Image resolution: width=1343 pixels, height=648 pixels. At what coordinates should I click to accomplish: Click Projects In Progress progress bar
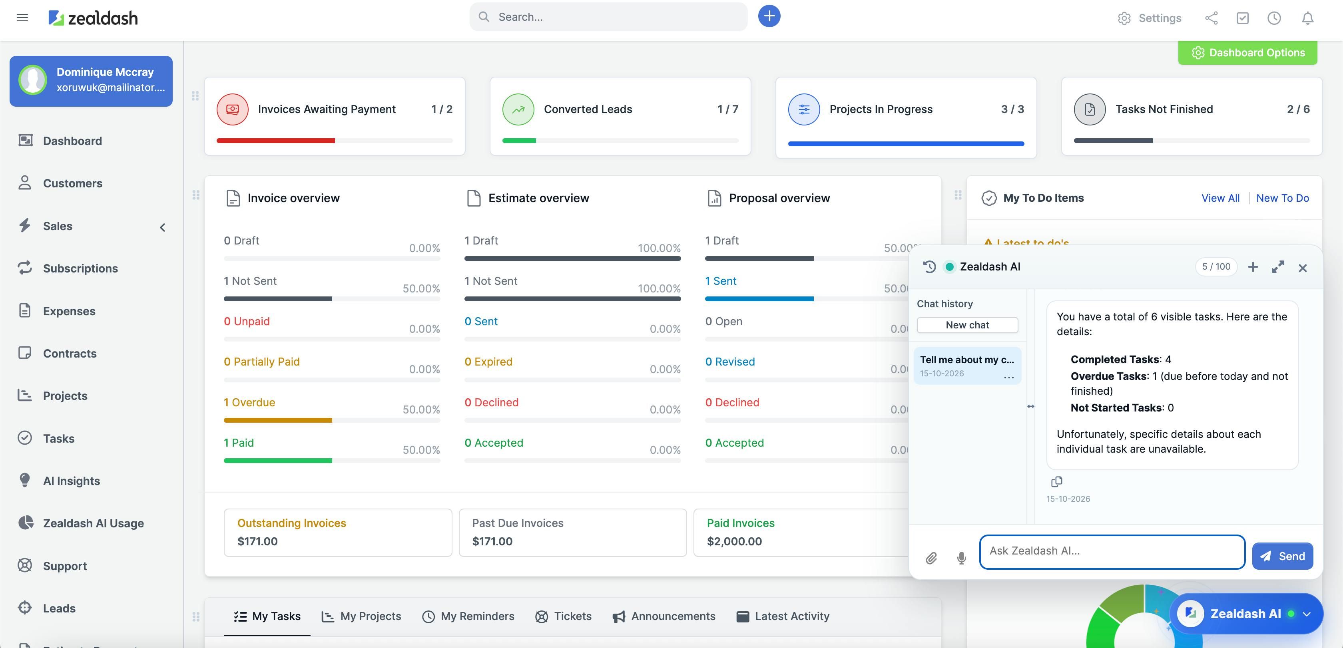(906, 144)
